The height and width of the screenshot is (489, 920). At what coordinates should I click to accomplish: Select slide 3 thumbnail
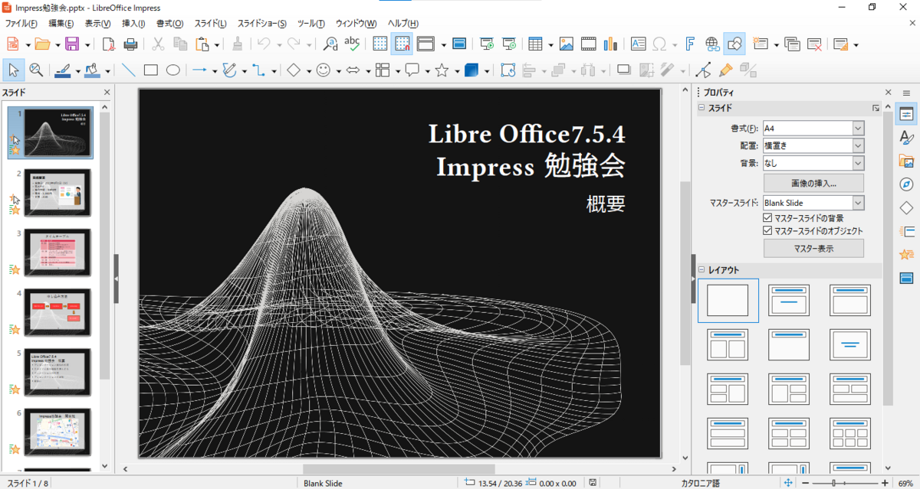(58, 252)
